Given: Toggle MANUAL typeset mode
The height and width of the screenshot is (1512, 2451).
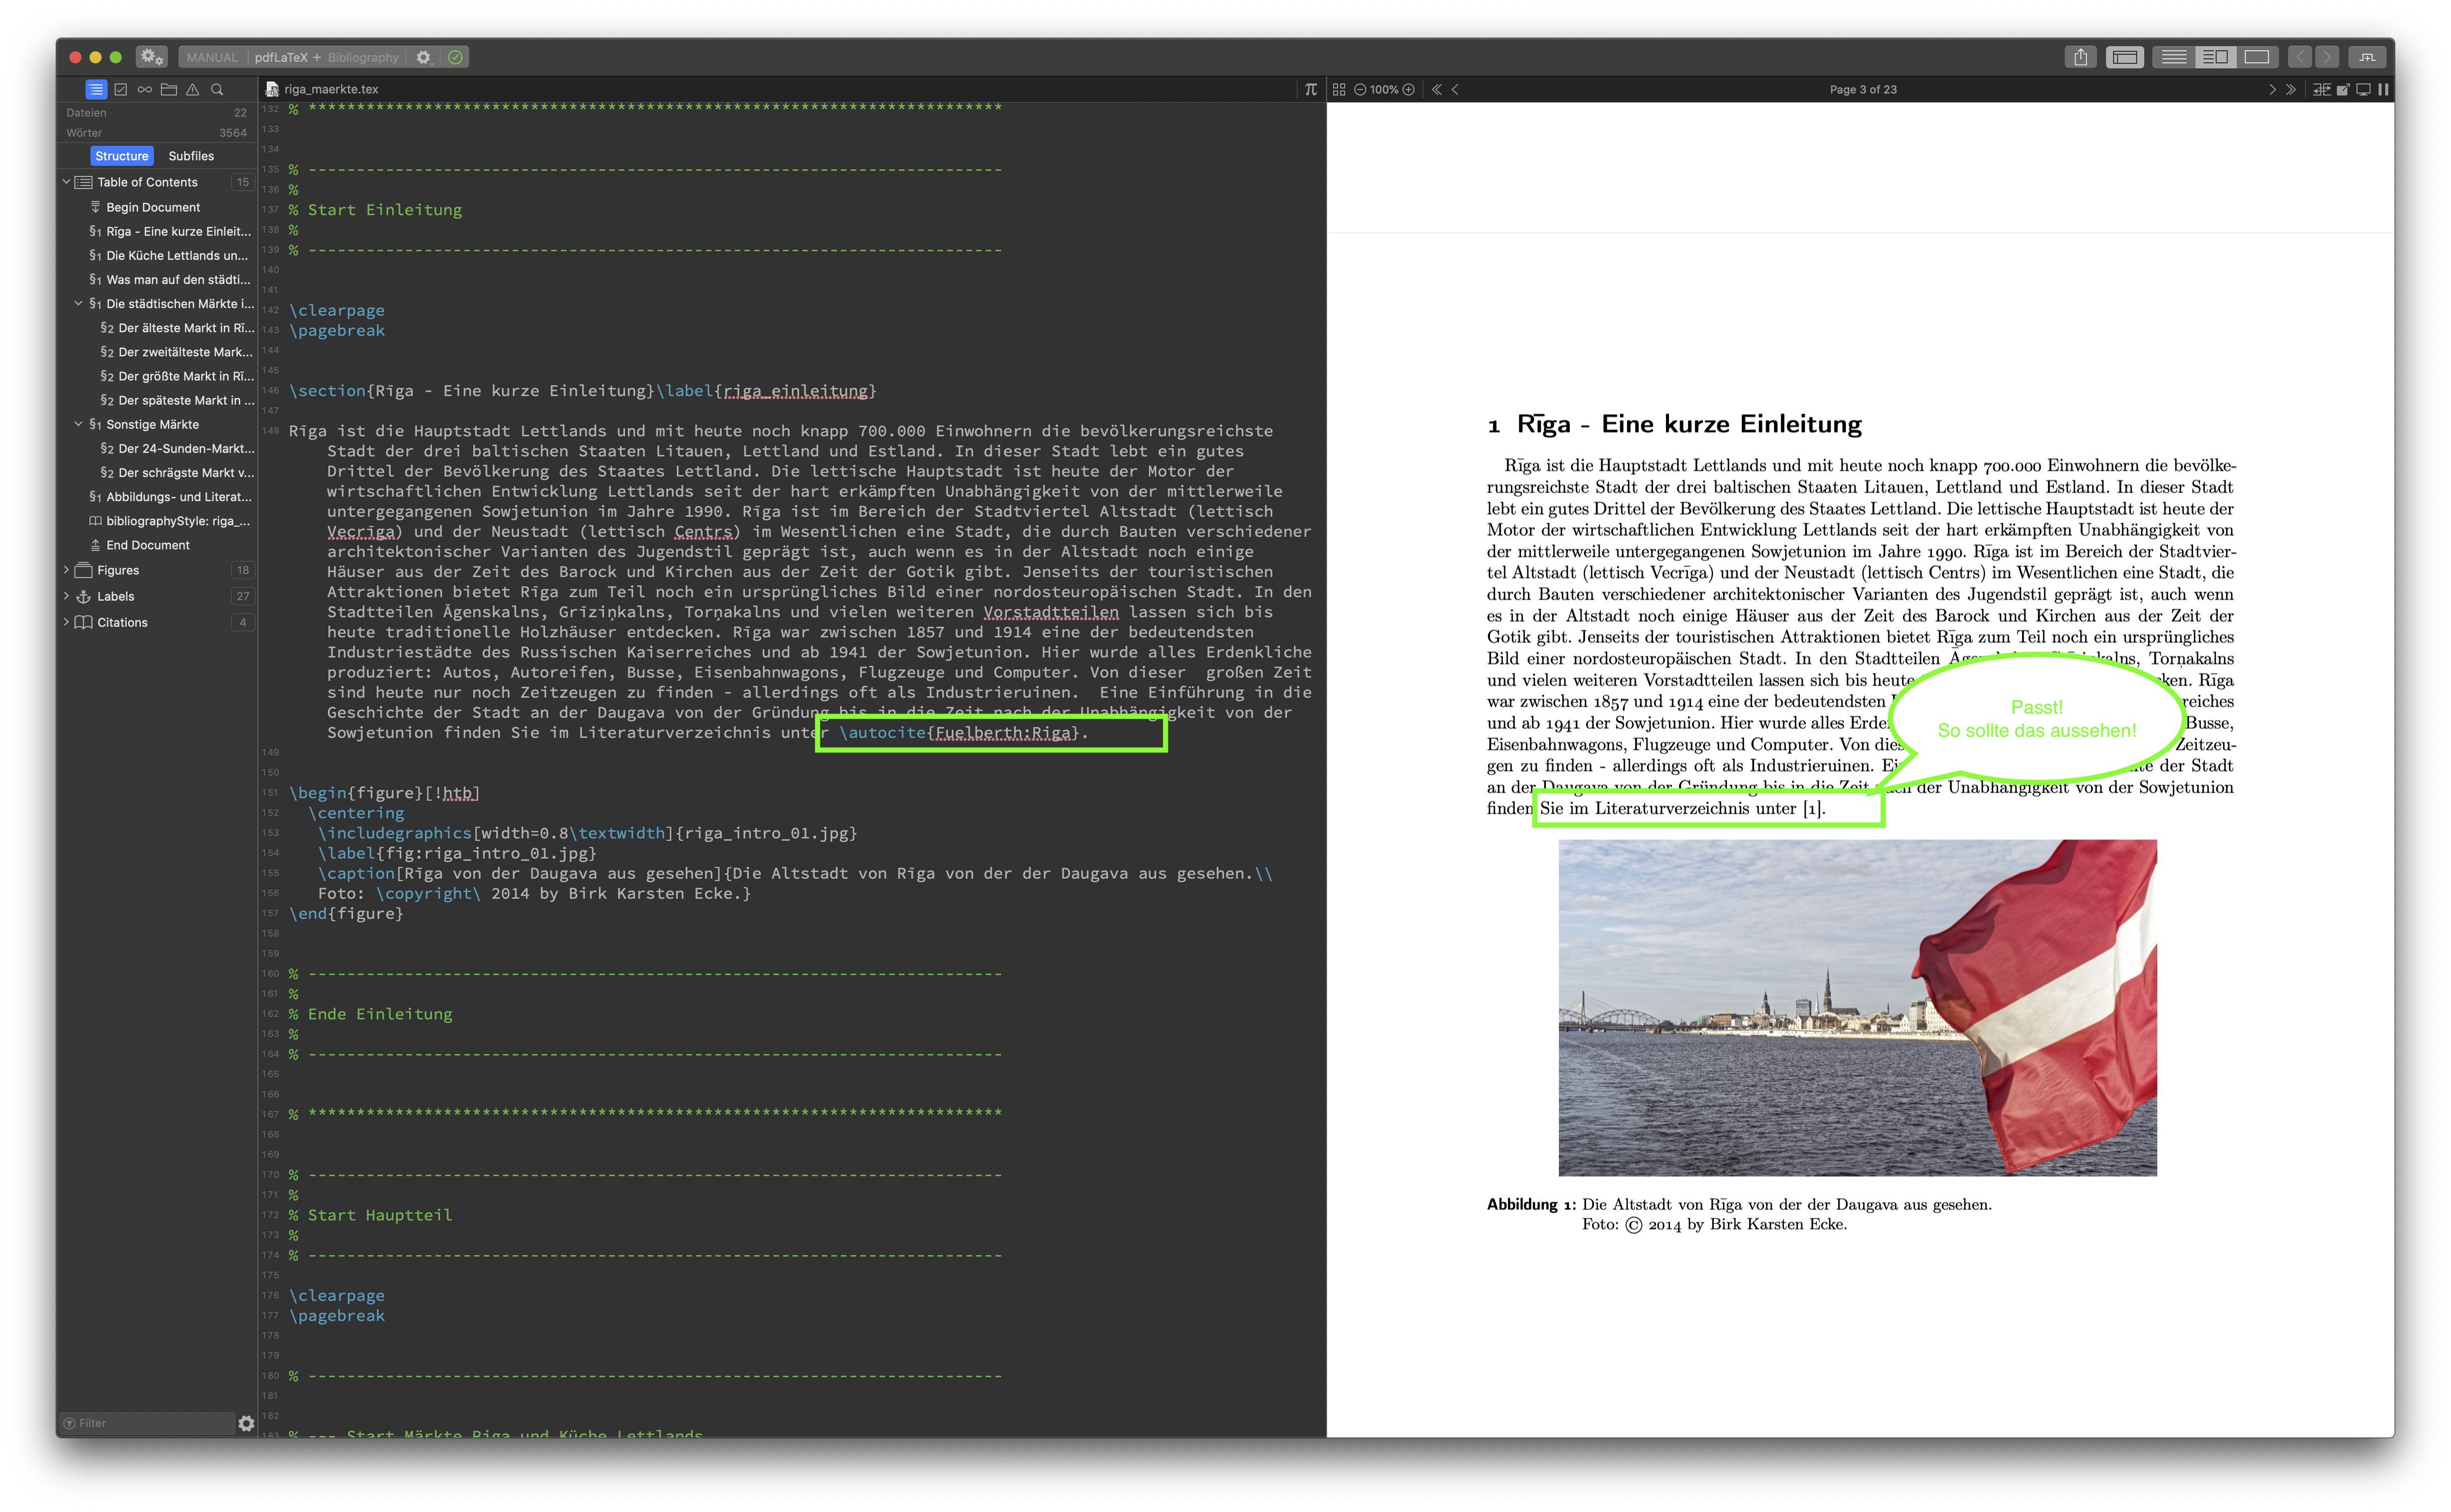Looking at the screenshot, I should point(212,57).
